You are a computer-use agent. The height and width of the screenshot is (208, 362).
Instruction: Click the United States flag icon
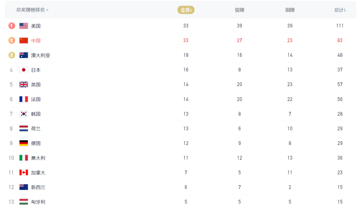(24, 26)
